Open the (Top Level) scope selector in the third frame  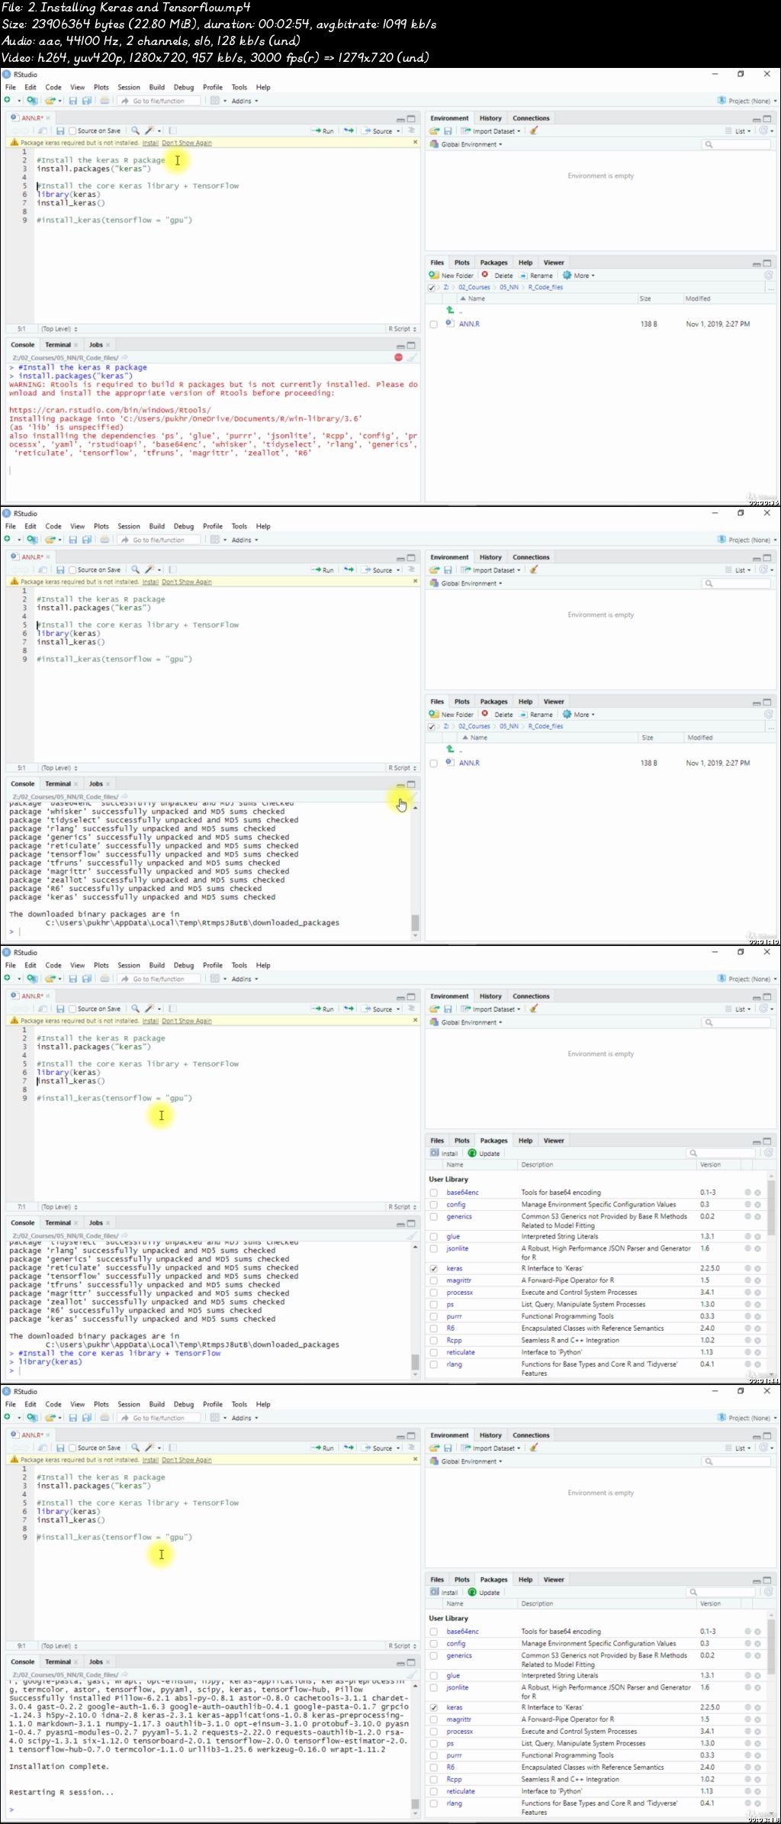tap(59, 1207)
